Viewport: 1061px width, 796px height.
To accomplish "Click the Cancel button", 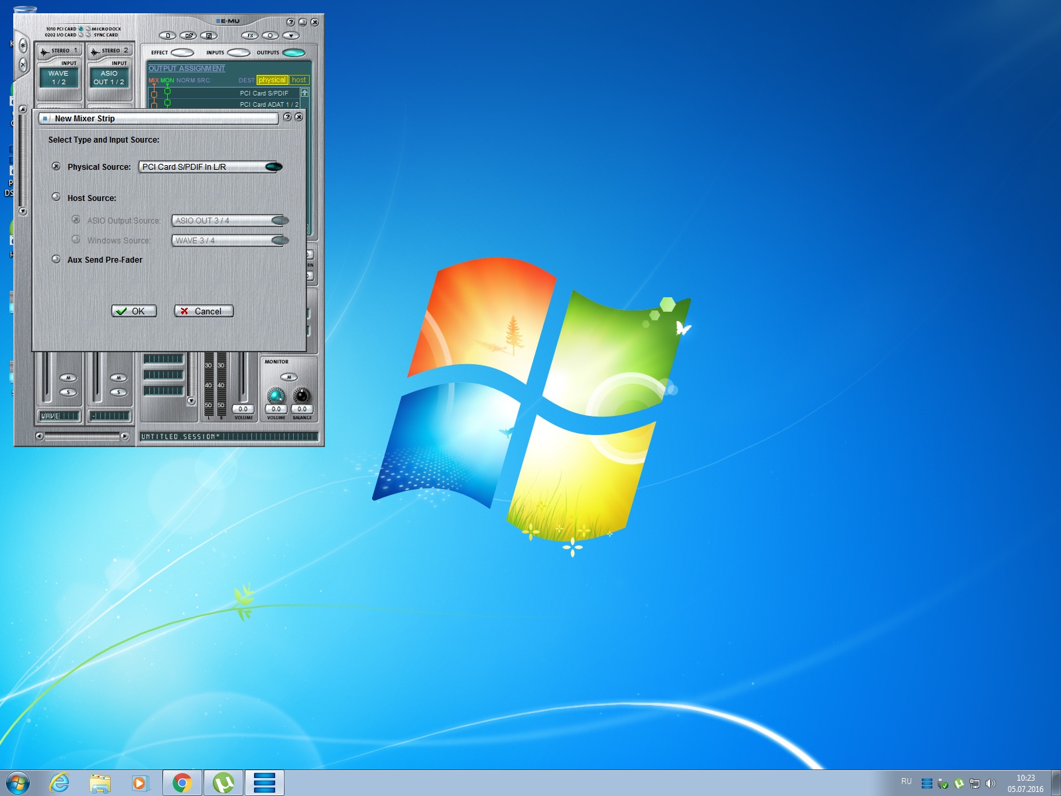I will coord(204,311).
